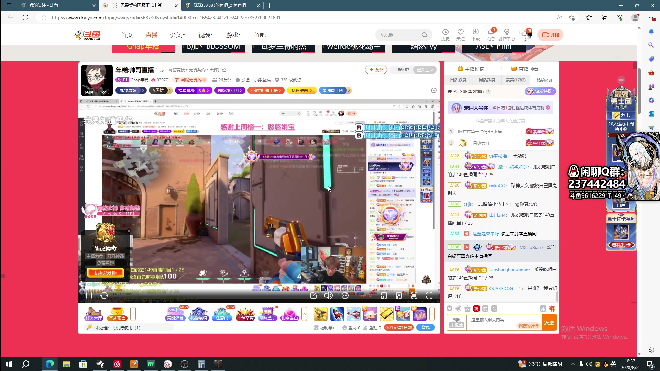Reload the stream with the refresh icon
Screen dimensions: 660x371
pyautogui.click(x=104, y=295)
